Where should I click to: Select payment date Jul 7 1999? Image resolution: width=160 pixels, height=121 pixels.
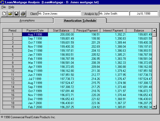pyautogui.click(x=35, y=79)
